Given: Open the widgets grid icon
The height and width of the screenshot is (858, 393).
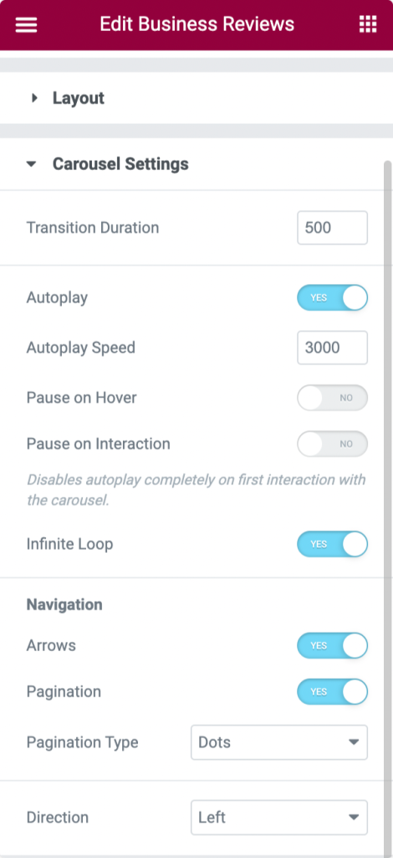Looking at the screenshot, I should point(368,24).
